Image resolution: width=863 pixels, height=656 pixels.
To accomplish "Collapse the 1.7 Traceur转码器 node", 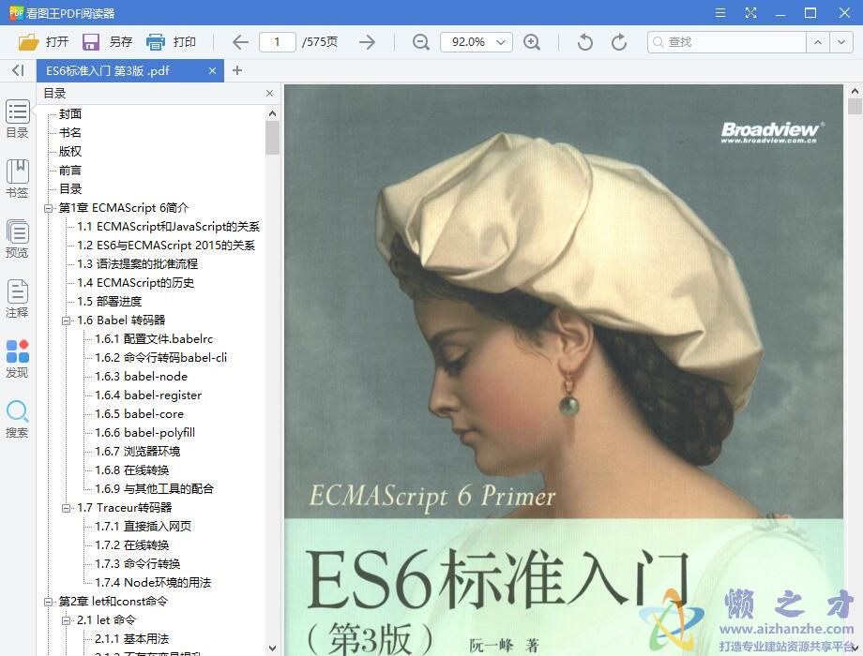I will tap(66, 508).
